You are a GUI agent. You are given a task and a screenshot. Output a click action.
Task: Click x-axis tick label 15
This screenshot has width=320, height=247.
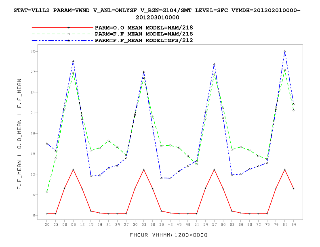click(91, 224)
